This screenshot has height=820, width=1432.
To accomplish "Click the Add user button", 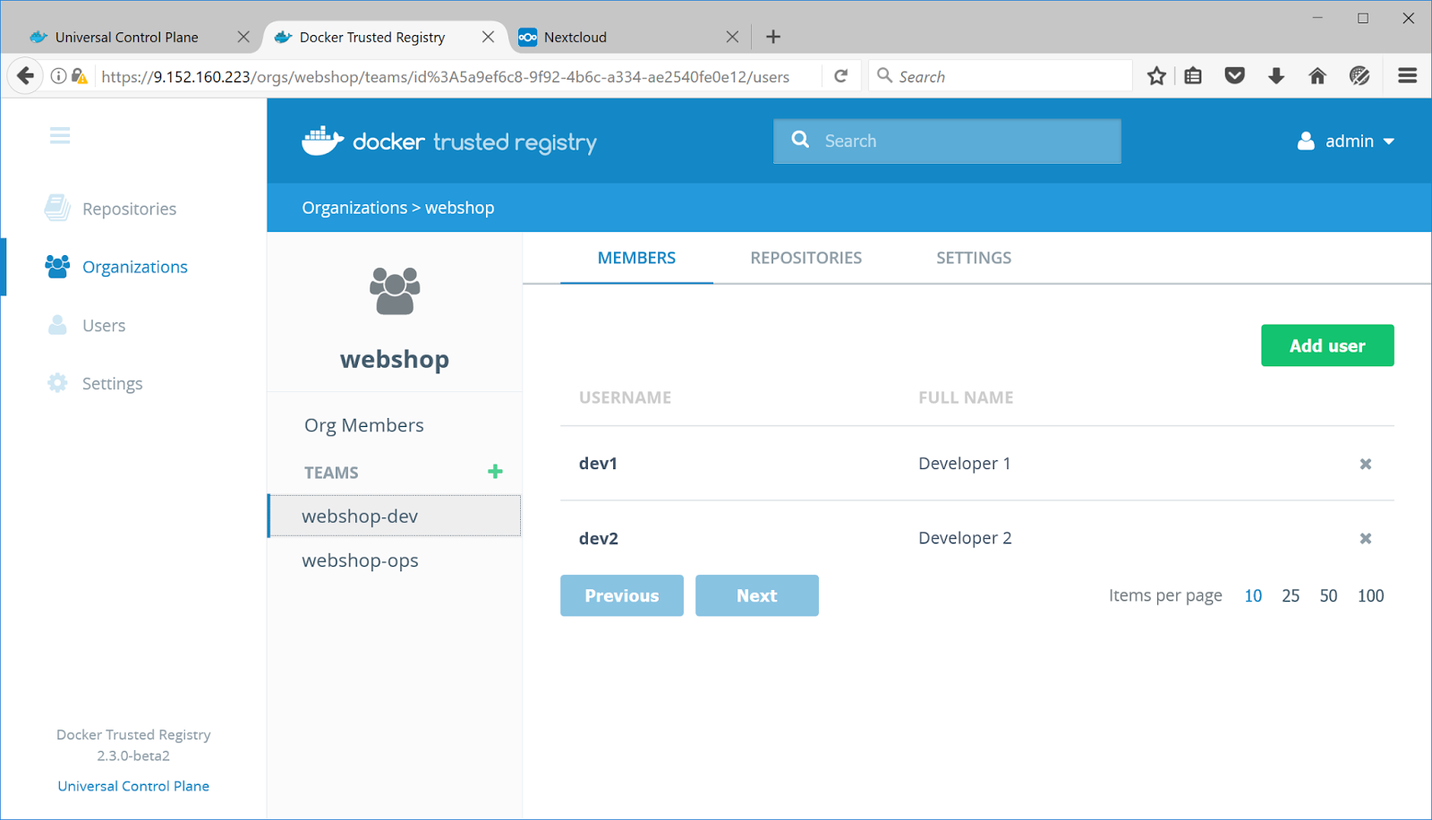I will pyautogui.click(x=1327, y=346).
